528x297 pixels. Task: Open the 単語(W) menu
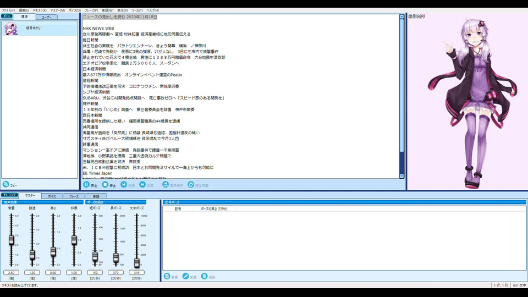107,10
